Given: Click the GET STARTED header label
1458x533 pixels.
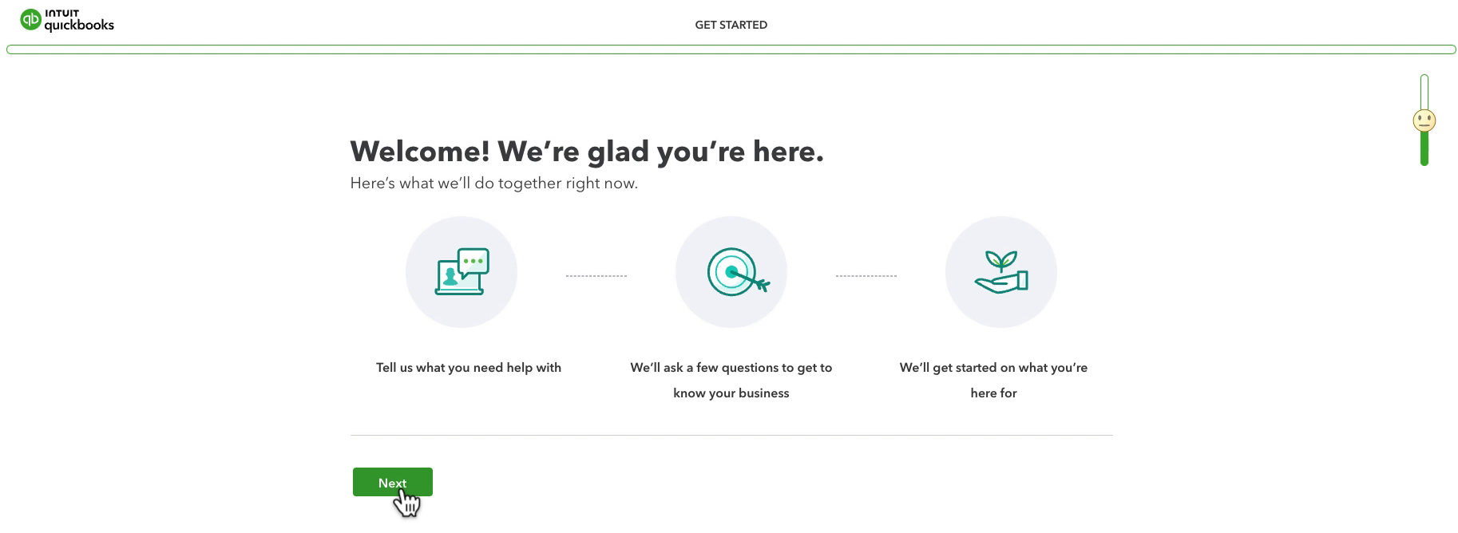Looking at the screenshot, I should (x=731, y=25).
